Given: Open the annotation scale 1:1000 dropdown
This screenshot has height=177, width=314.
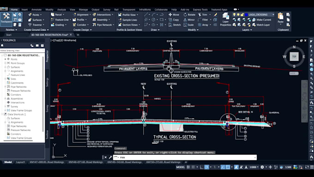Looking at the screenshot, I should click(x=254, y=167).
